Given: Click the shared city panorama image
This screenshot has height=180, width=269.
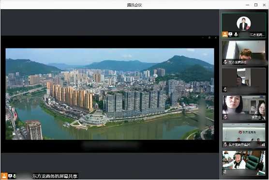Looking at the screenshot, I should click(110, 94).
